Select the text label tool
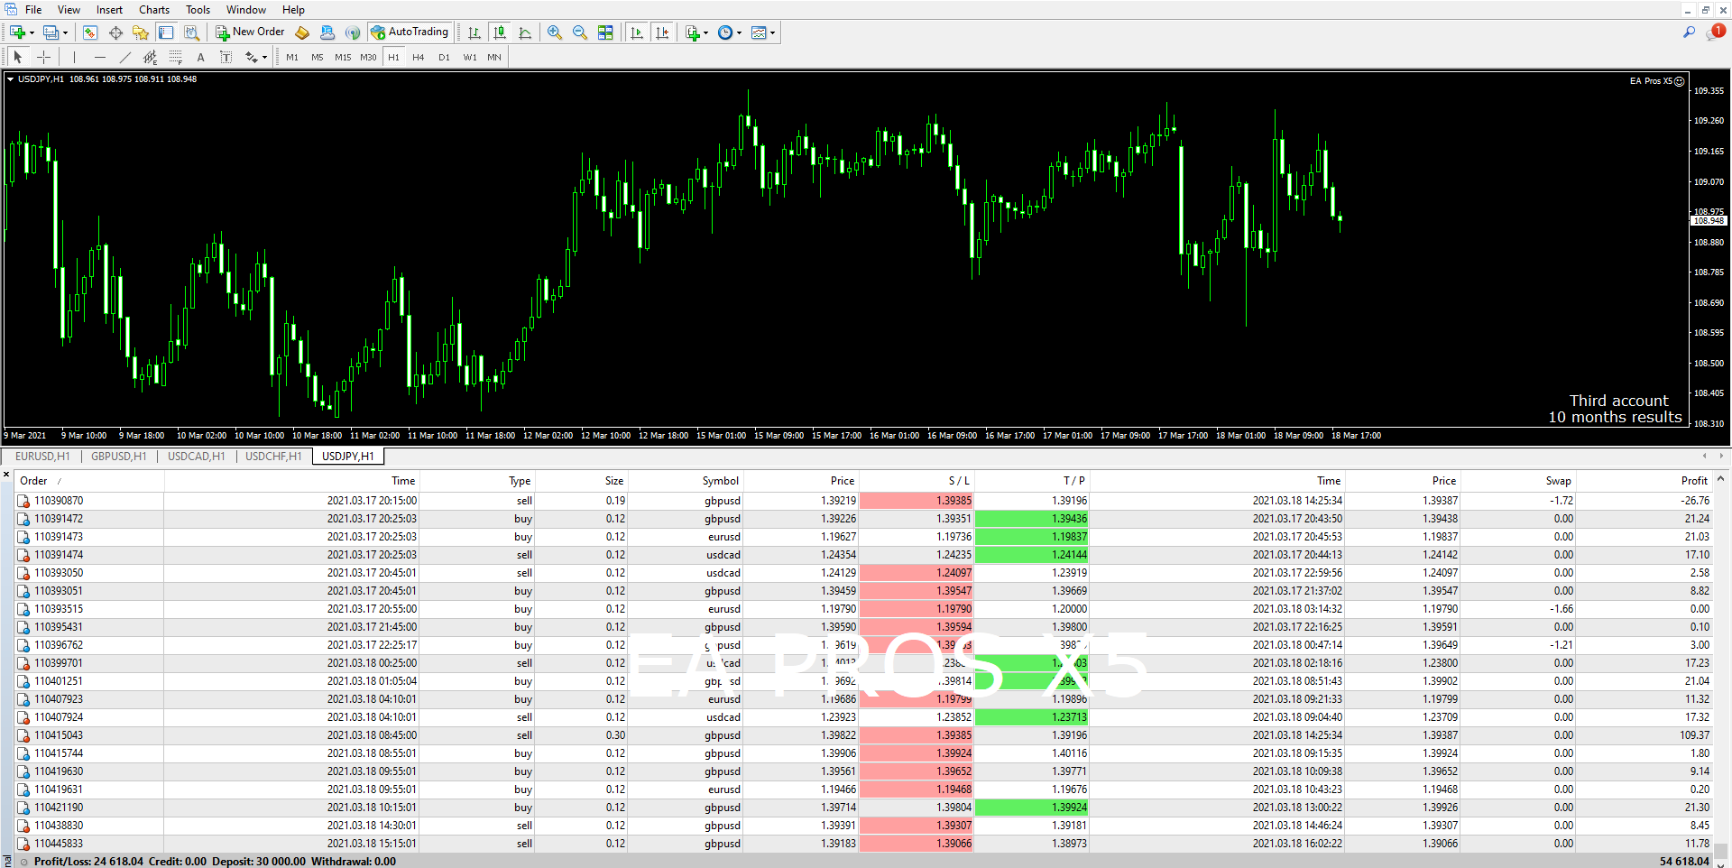The image size is (1732, 868). [200, 57]
